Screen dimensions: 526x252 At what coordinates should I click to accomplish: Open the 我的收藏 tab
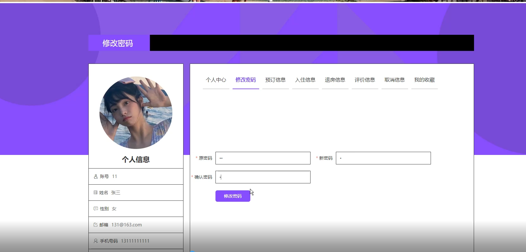point(424,80)
